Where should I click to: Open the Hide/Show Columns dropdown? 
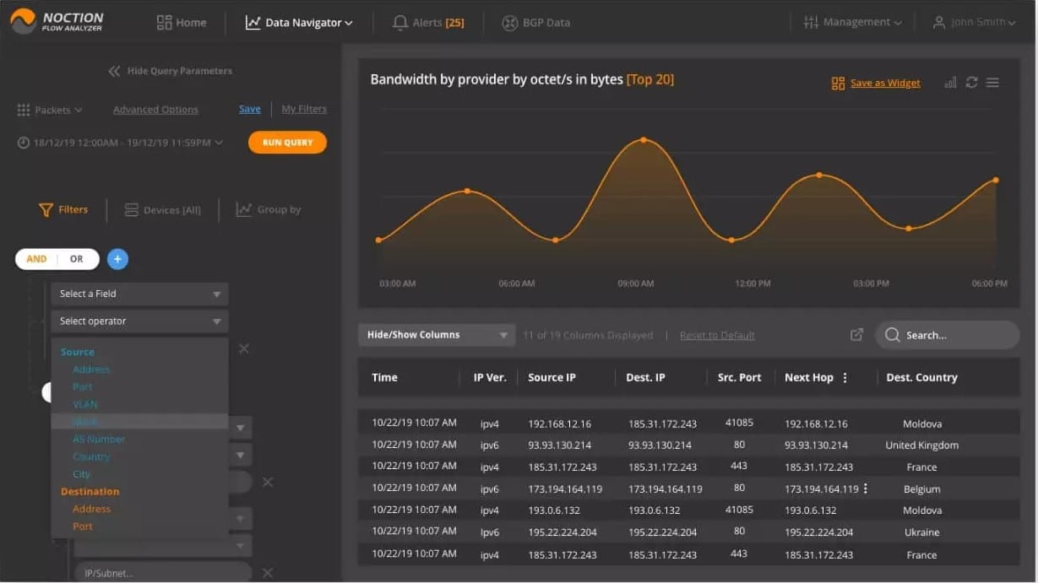(x=437, y=335)
